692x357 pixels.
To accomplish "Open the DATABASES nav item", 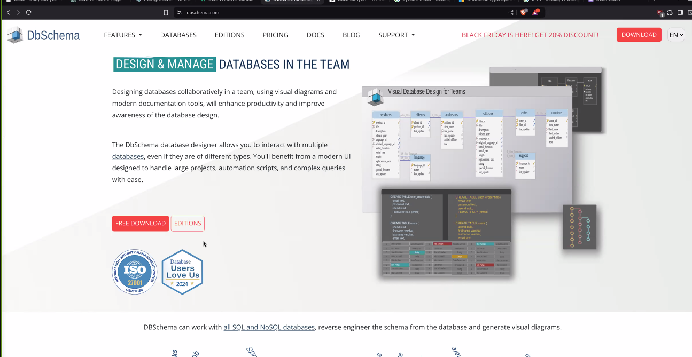I will pos(178,35).
